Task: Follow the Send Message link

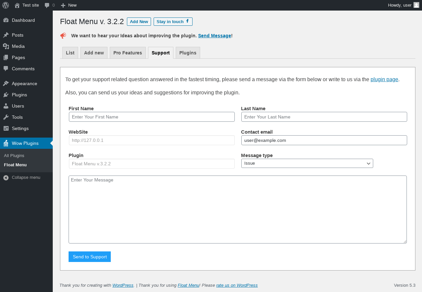Action: [215, 36]
